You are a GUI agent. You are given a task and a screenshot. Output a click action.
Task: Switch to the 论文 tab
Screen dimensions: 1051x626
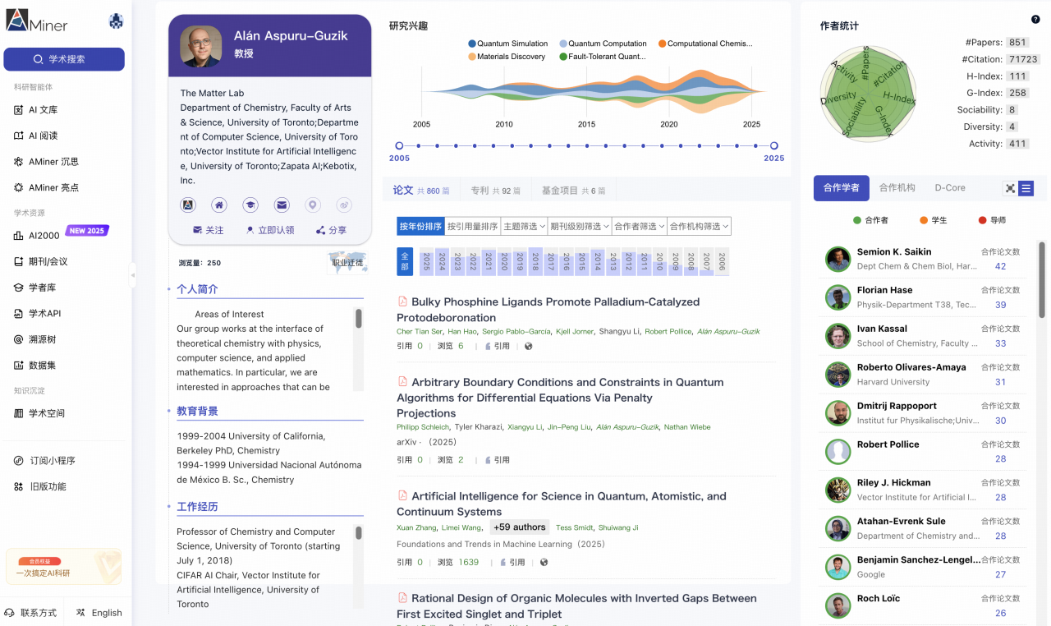tap(421, 190)
